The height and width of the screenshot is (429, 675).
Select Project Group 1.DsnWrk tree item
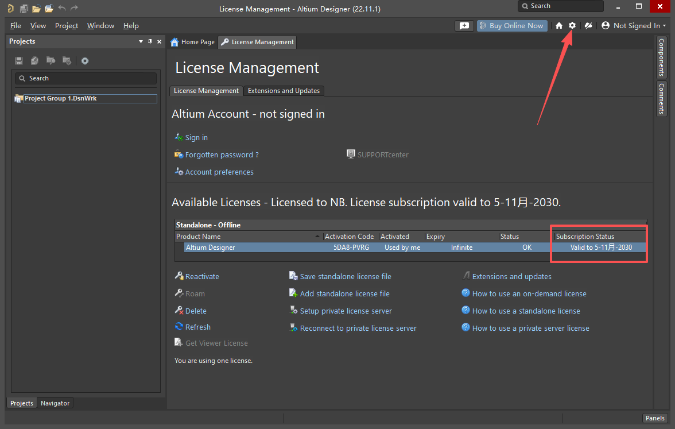[x=60, y=98]
